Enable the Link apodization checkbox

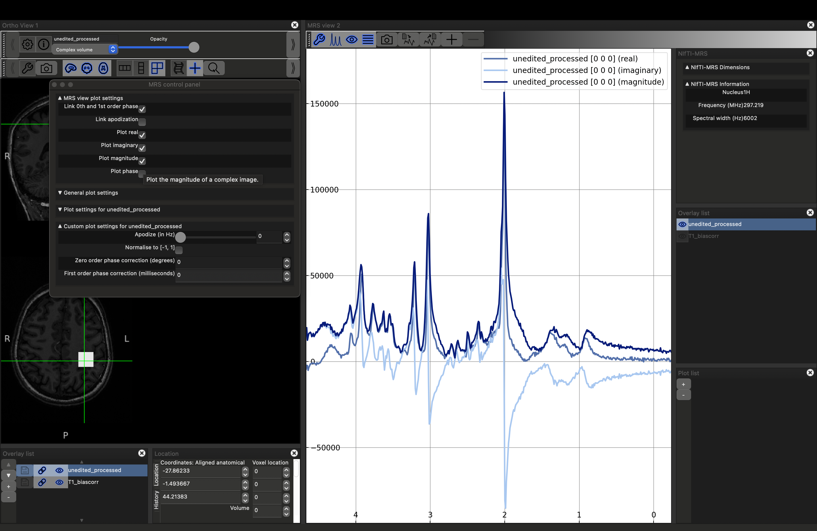point(142,122)
